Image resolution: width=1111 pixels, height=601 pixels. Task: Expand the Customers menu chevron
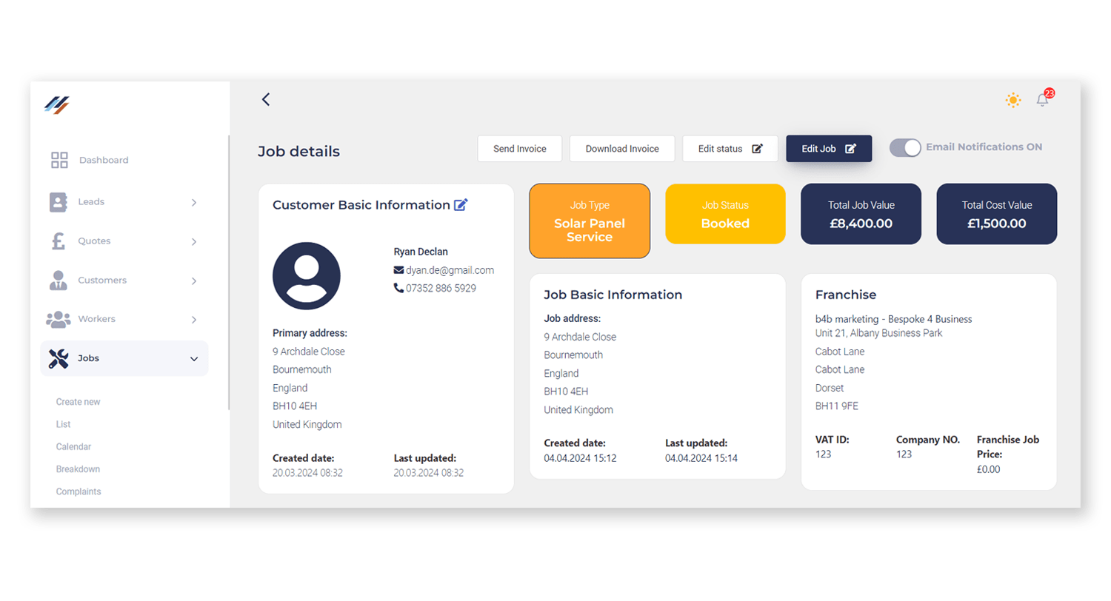194,281
